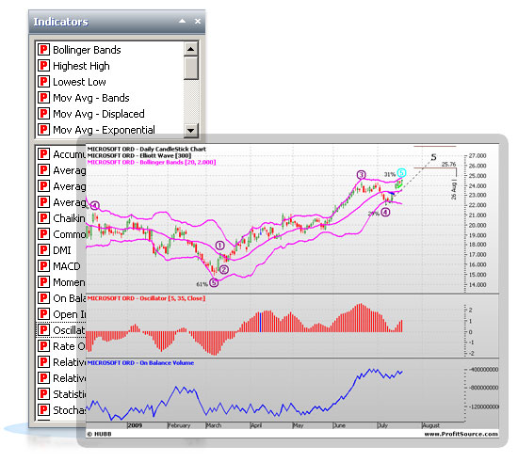This screenshot has width=518, height=462.
Task: Click the P icon beside Mov Avg - Bands
Action: click(43, 97)
